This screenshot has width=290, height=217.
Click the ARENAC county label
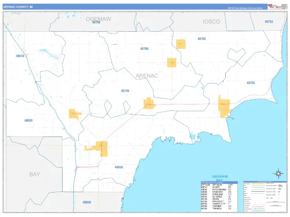tap(147, 75)
